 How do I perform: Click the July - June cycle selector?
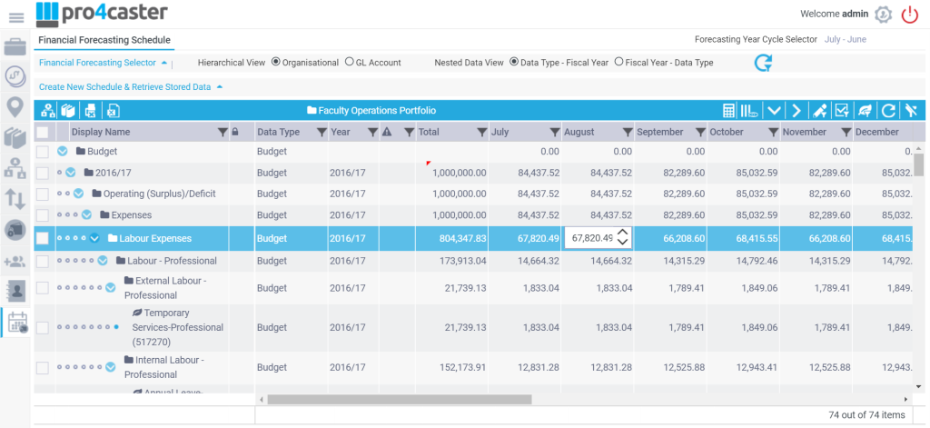[x=846, y=40]
